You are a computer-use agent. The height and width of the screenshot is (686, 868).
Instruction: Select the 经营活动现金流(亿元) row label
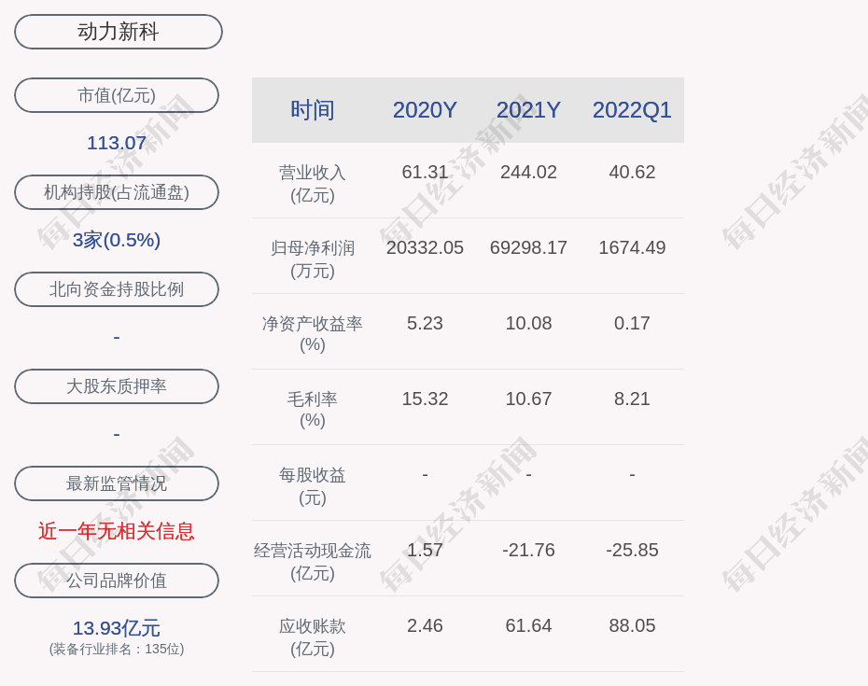(313, 562)
